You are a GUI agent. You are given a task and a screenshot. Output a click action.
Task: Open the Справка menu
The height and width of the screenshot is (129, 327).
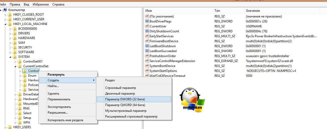point(58,4)
